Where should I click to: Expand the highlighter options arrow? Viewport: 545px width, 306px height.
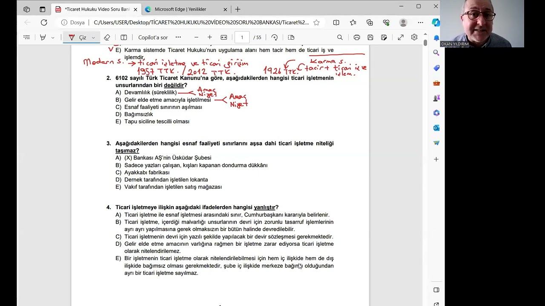click(x=53, y=37)
